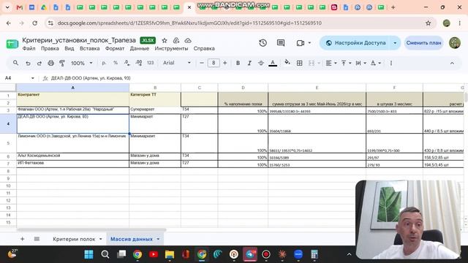Activate the paint format tool

pos(62,64)
